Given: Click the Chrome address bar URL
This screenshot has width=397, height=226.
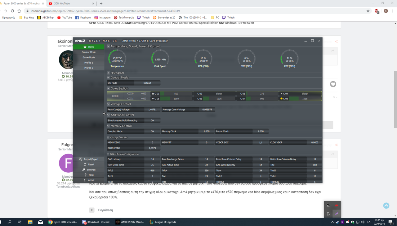Looking at the screenshot, I should tap(105, 11).
